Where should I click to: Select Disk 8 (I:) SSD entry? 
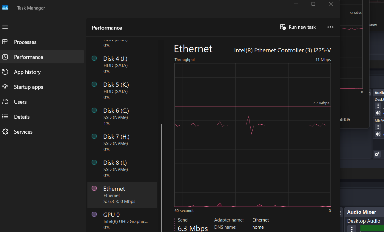(x=122, y=169)
